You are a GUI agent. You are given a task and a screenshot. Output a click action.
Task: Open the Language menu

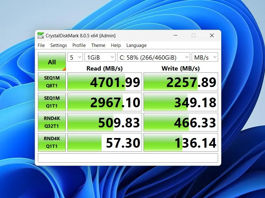(x=136, y=45)
